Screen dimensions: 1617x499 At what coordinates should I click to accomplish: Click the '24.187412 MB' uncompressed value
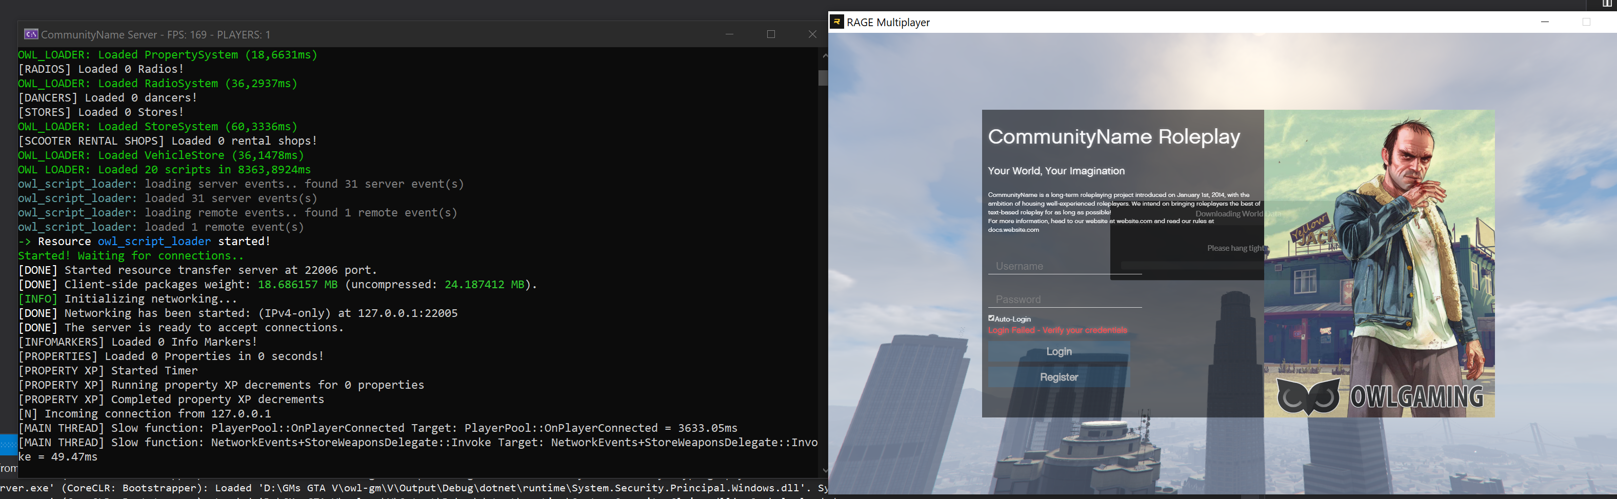(484, 284)
